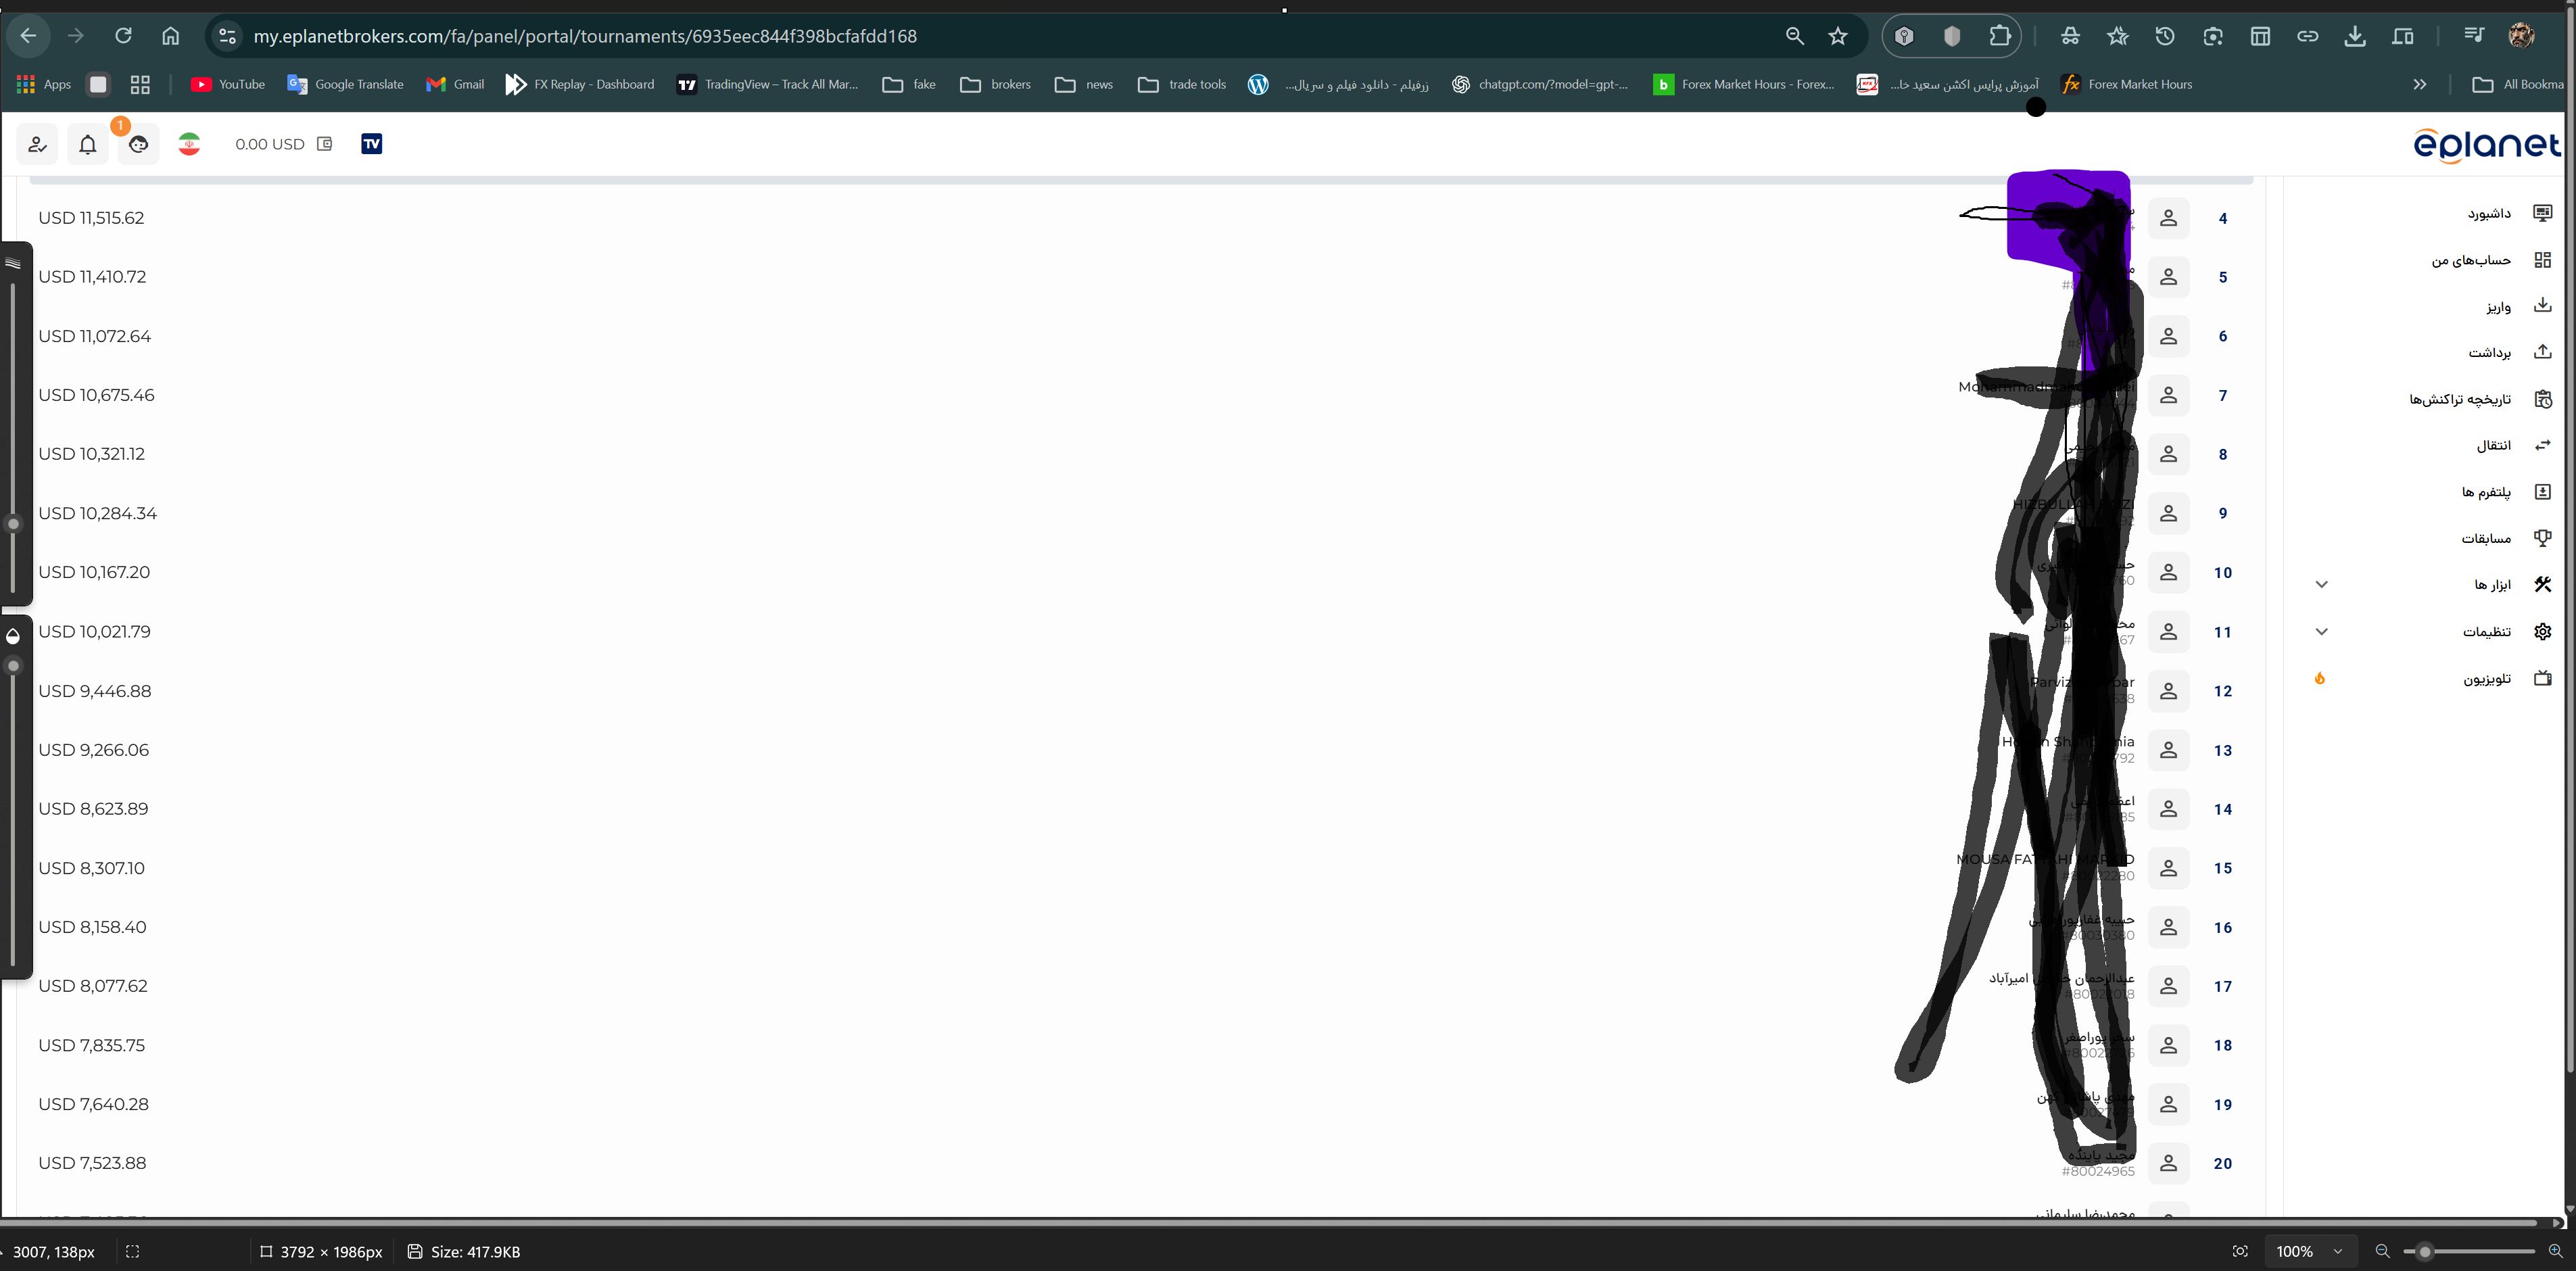Go to واریز deposit page
The image size is (2576, 1271).
(2498, 307)
